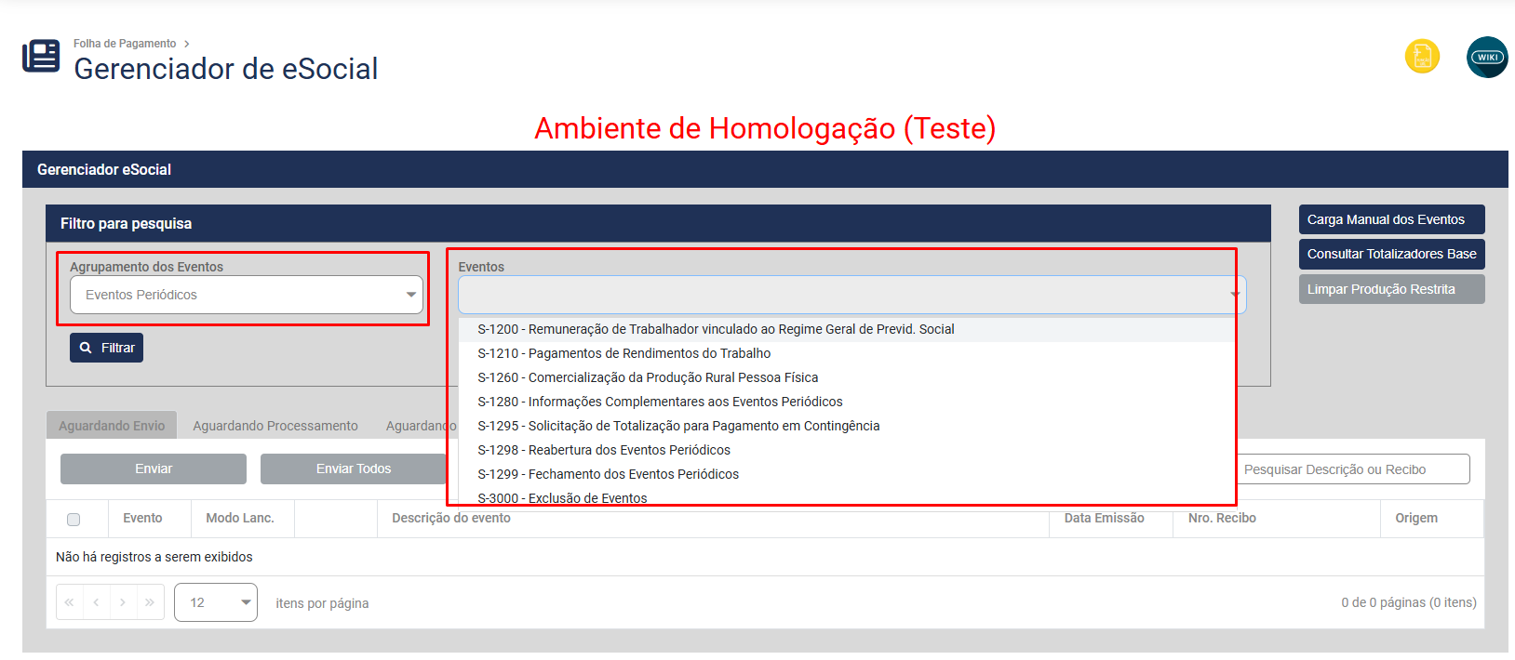Open the Agrupamento dos Eventos dropdown
Screen dimensions: 1515x660
[x=247, y=295]
